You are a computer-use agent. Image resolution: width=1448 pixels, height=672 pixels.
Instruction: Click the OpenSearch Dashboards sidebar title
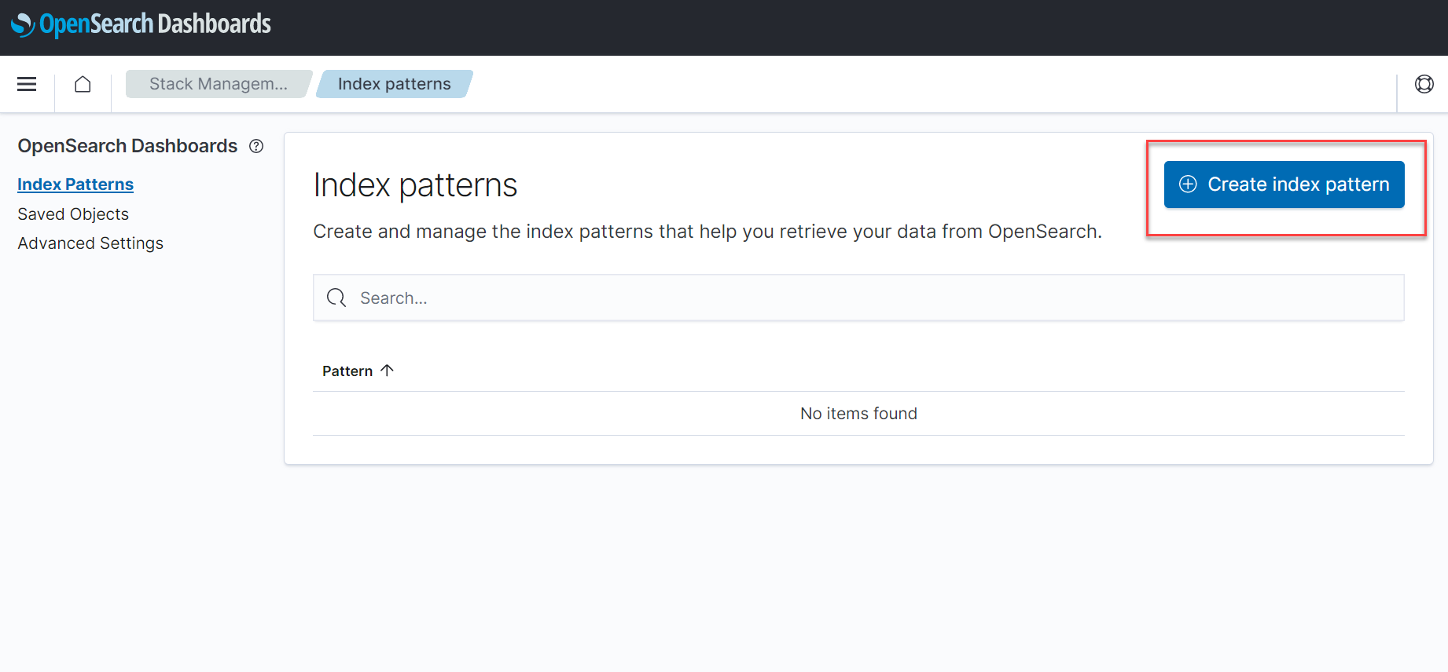click(127, 146)
